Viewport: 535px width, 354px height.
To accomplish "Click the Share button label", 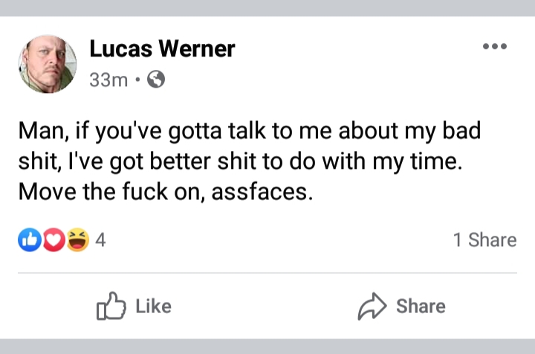I will pyautogui.click(x=421, y=306).
